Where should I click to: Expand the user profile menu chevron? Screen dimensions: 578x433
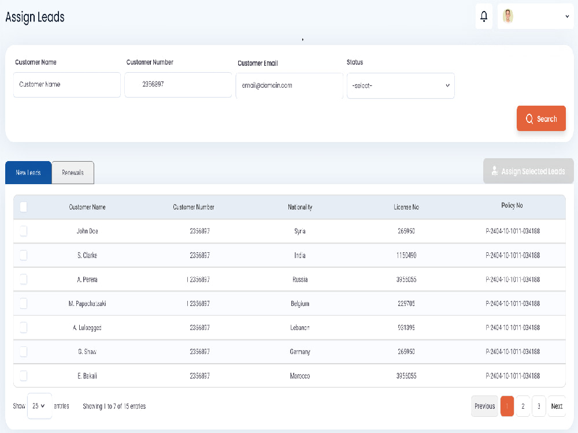[x=567, y=16]
